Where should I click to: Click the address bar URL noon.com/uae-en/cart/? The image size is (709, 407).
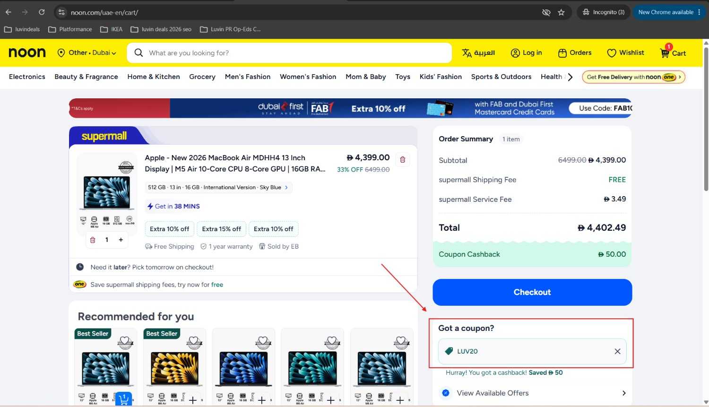click(104, 12)
